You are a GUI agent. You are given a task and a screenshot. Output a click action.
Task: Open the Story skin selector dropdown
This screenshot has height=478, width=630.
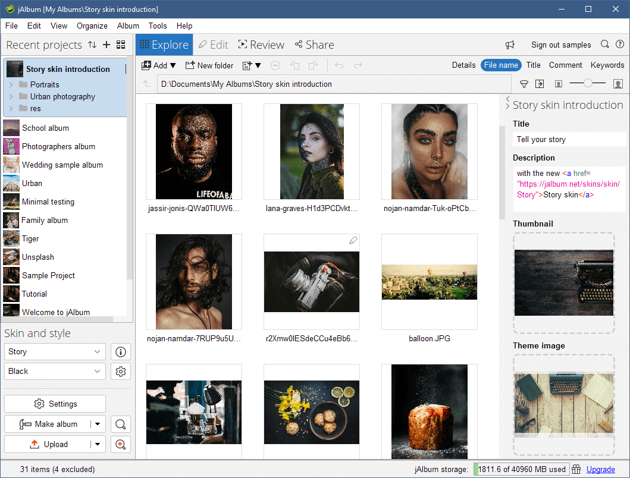[x=54, y=351]
